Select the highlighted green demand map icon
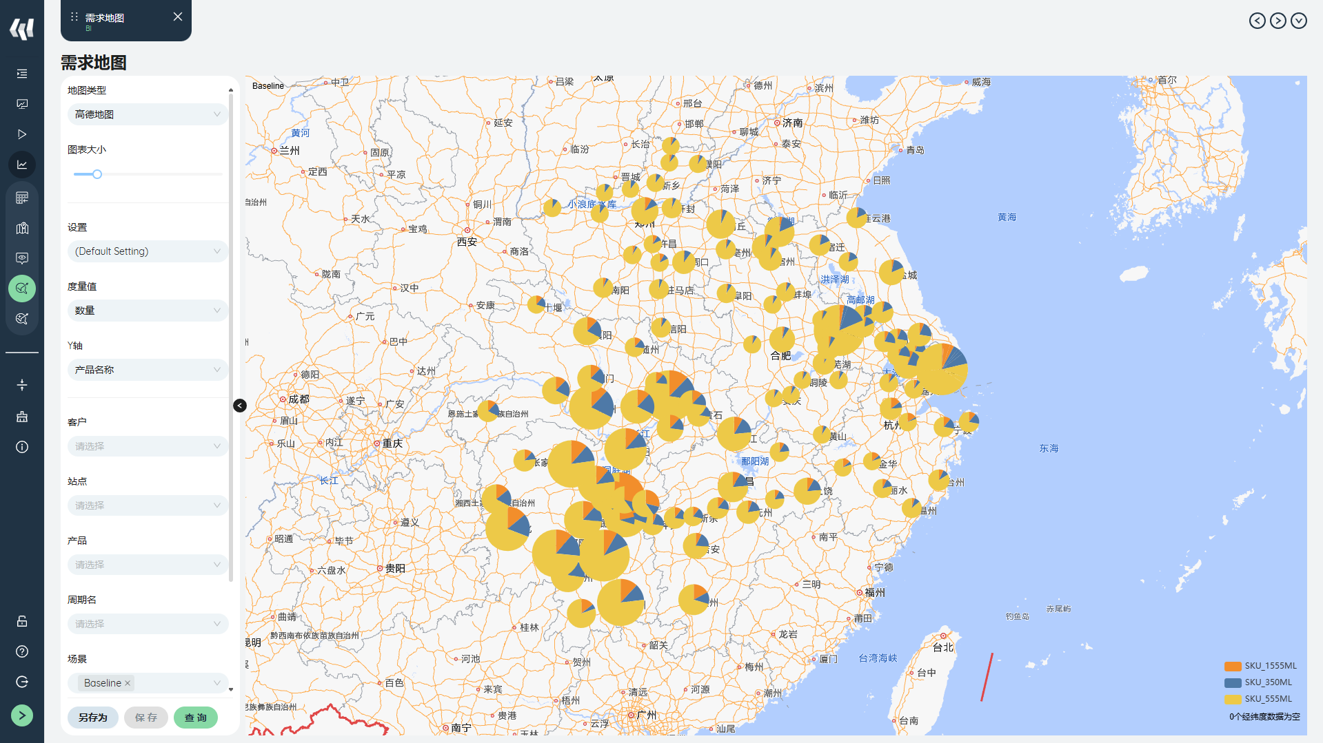Screen dimensions: 1323x743 click(22, 289)
